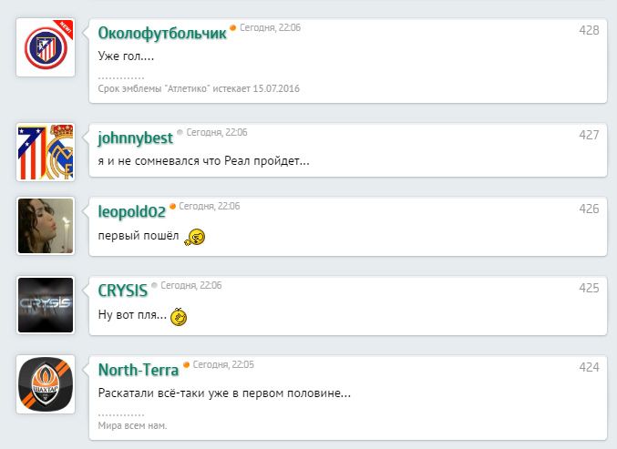Open the johnnybest username link
The height and width of the screenshot is (449, 617).
(136, 138)
